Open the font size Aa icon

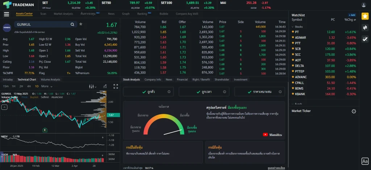(365, 161)
